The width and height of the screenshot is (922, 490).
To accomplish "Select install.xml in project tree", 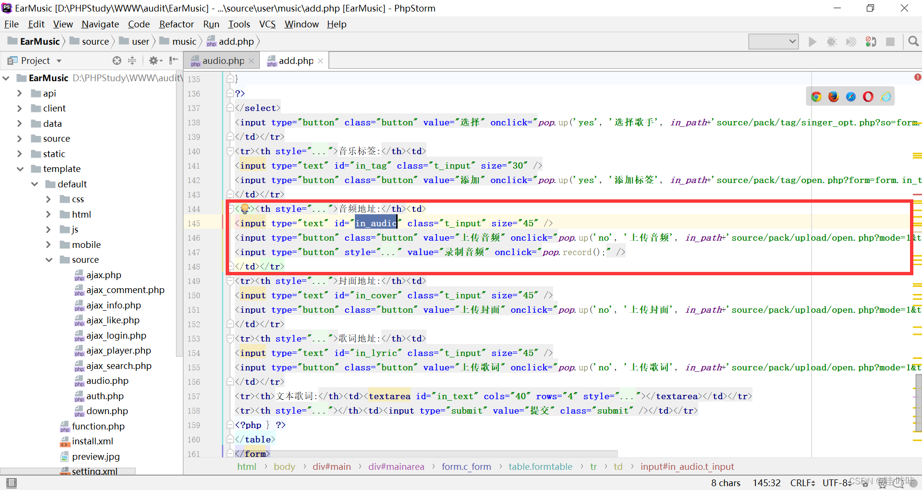I will coord(93,441).
